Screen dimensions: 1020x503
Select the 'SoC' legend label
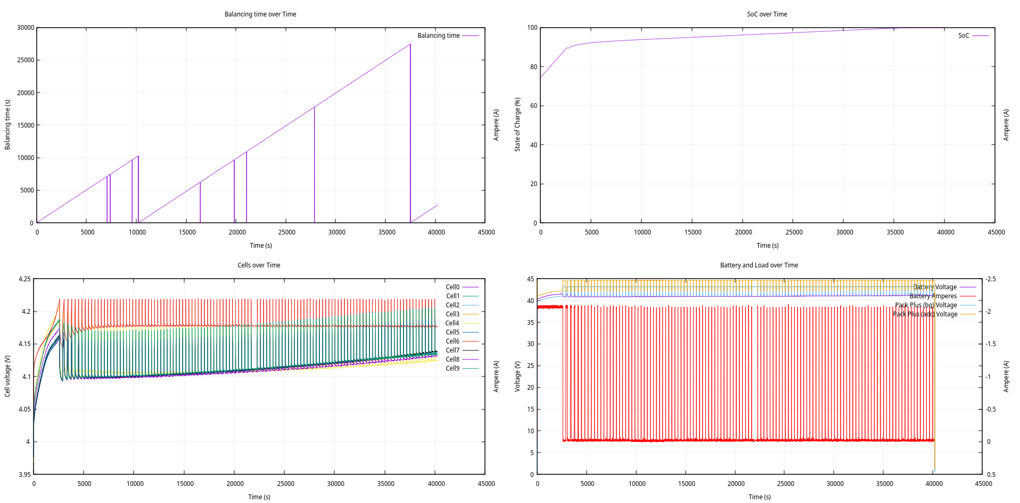(x=964, y=36)
